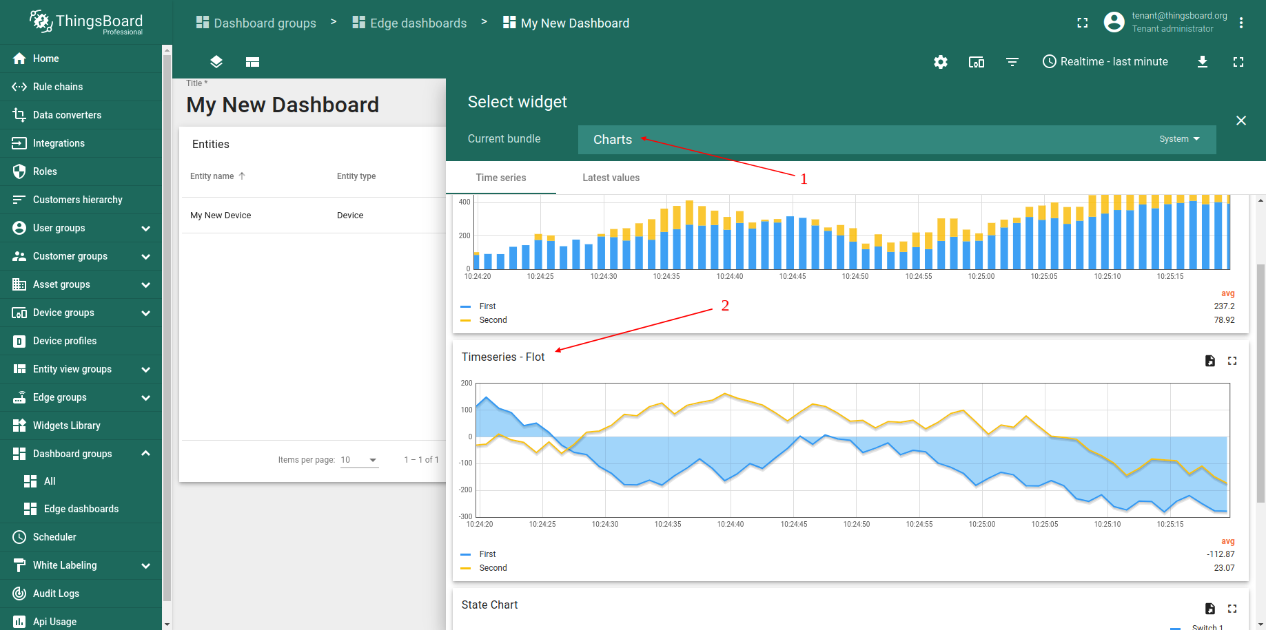Click ThingsBoard Professional logo
Image resolution: width=1266 pixels, height=630 pixels.
pyautogui.click(x=86, y=22)
